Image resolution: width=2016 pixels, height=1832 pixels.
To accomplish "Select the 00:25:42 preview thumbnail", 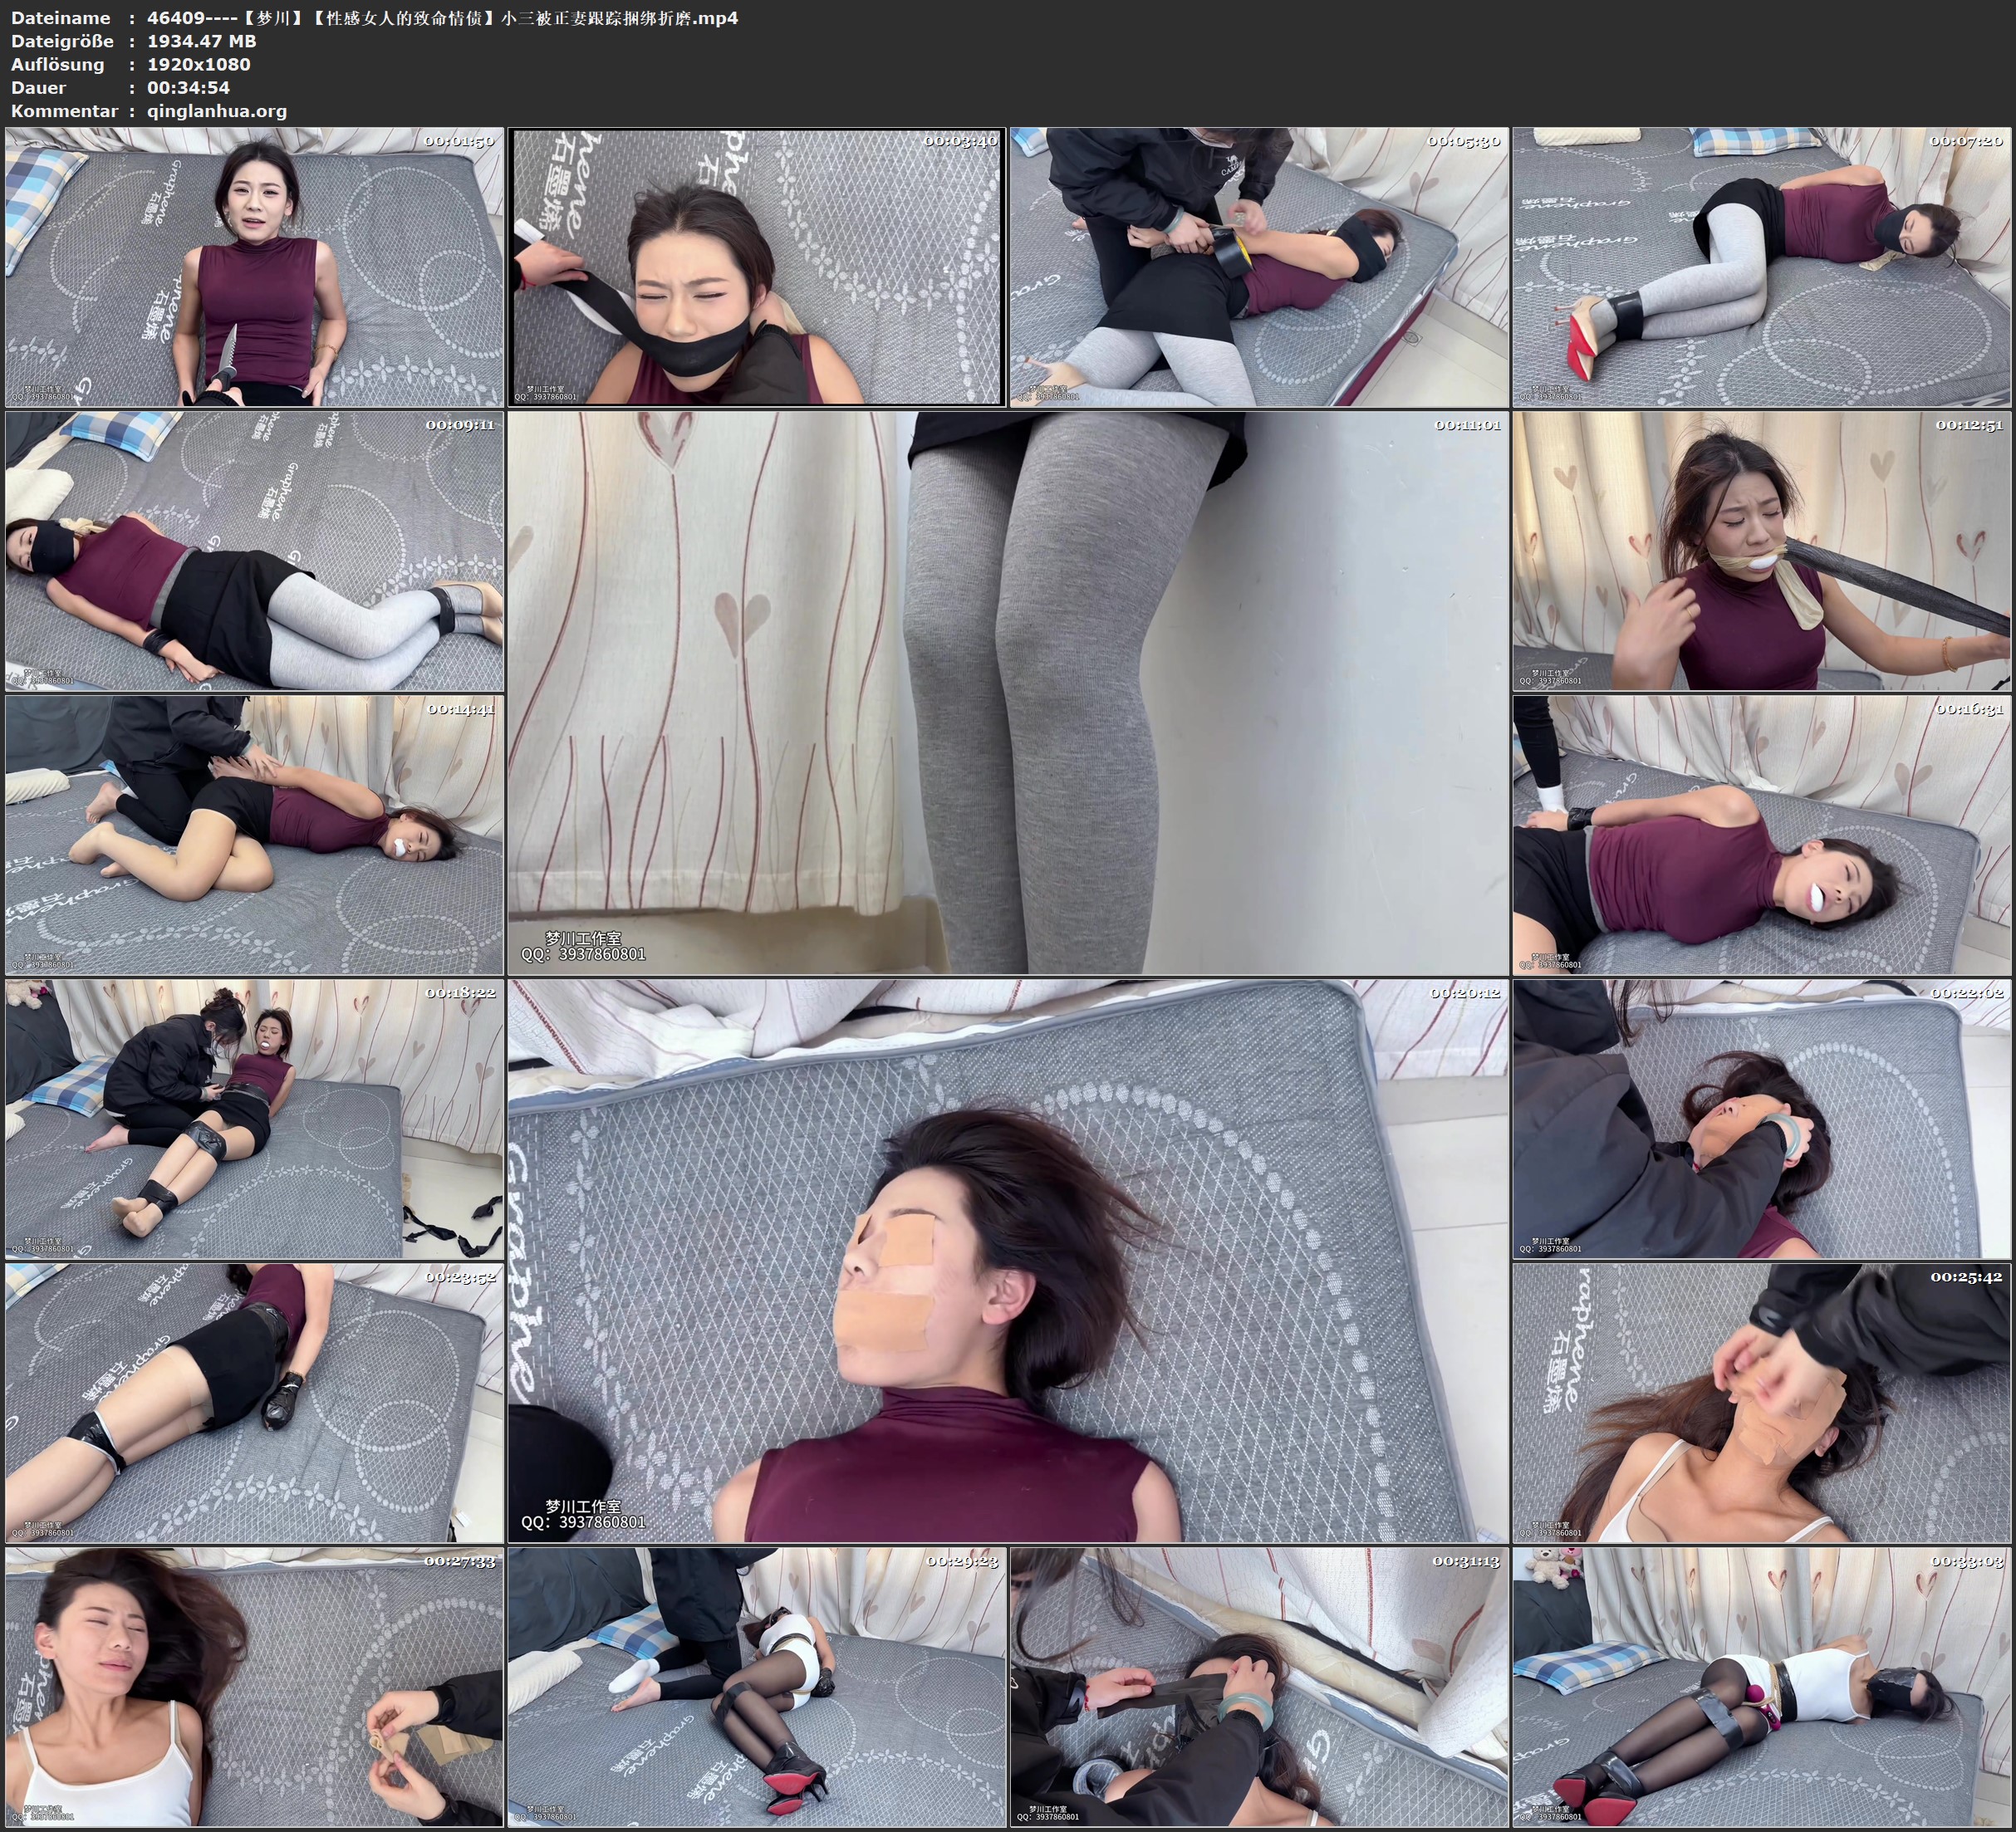I will pos(1762,1402).
